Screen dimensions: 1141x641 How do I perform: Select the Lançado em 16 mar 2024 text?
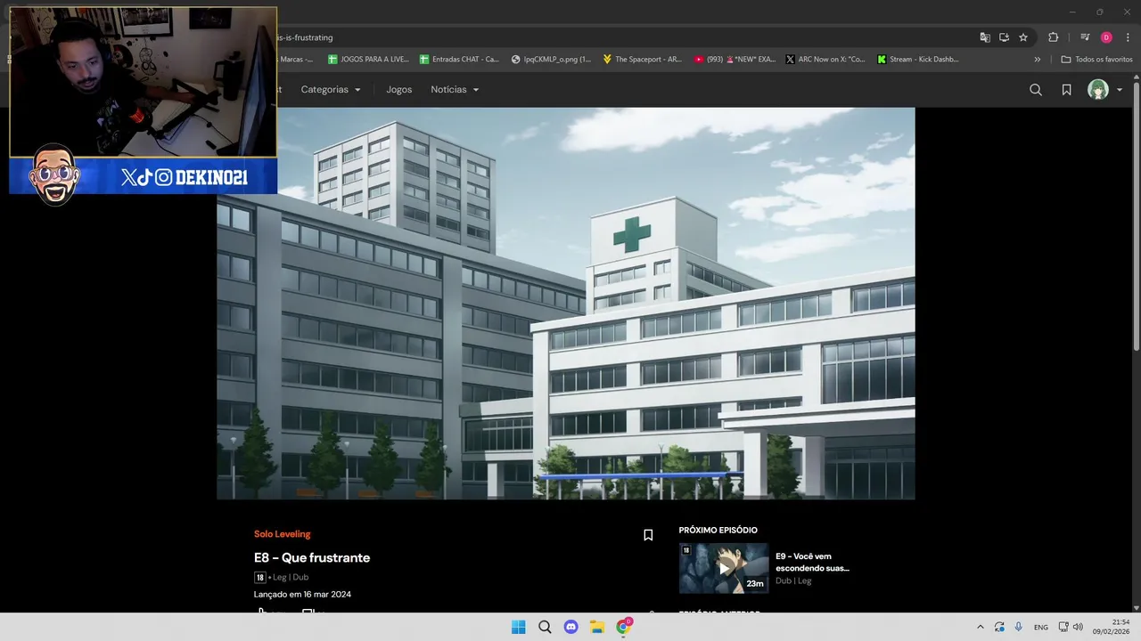(x=302, y=594)
